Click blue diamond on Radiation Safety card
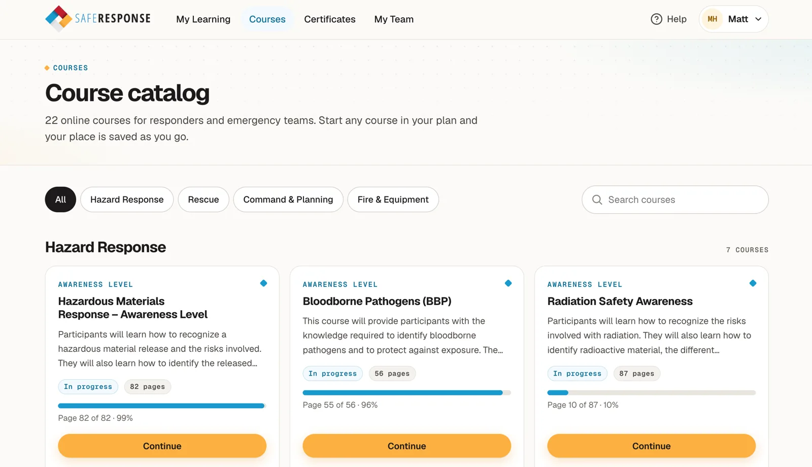This screenshot has width=812, height=467. (x=753, y=283)
